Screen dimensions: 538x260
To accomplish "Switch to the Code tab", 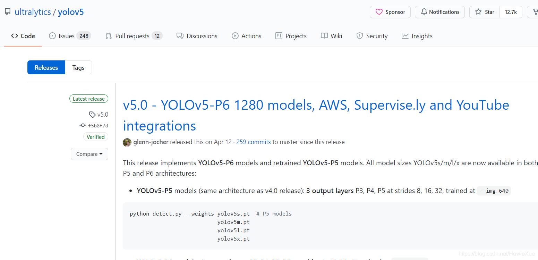I will pos(23,36).
